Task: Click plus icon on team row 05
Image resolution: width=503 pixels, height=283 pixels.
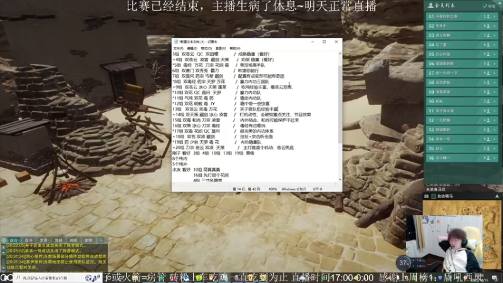Action: [494, 54]
